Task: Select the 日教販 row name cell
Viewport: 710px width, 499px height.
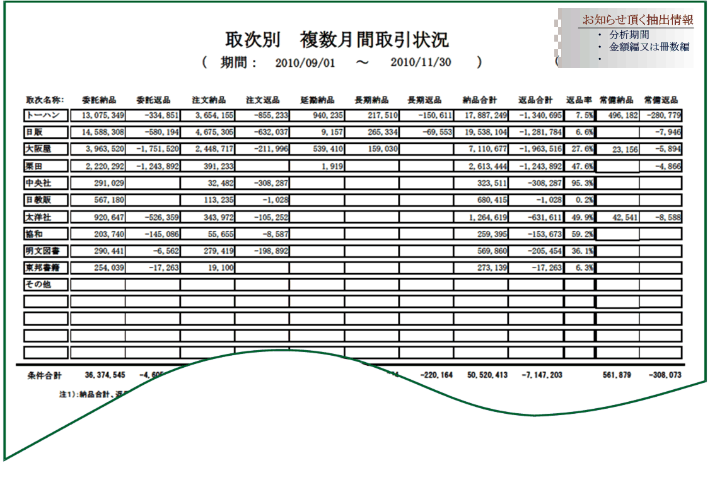Action: [46, 200]
